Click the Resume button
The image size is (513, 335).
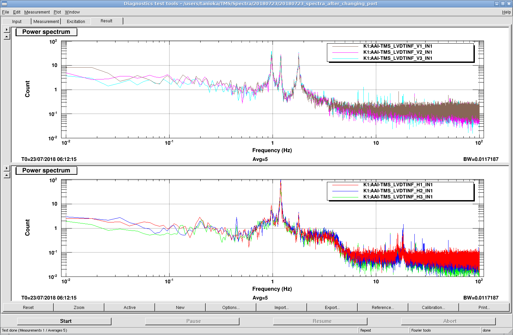320,321
